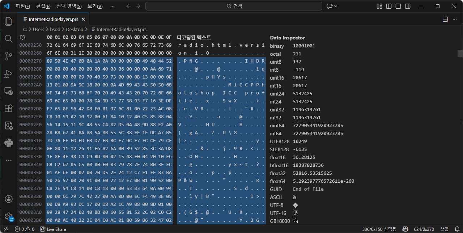
Task: Open the 파일(F) menu
Action: pyautogui.click(x=23, y=6)
